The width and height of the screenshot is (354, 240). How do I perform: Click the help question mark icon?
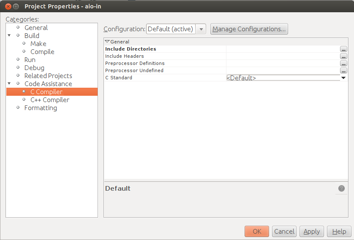tap(341, 189)
